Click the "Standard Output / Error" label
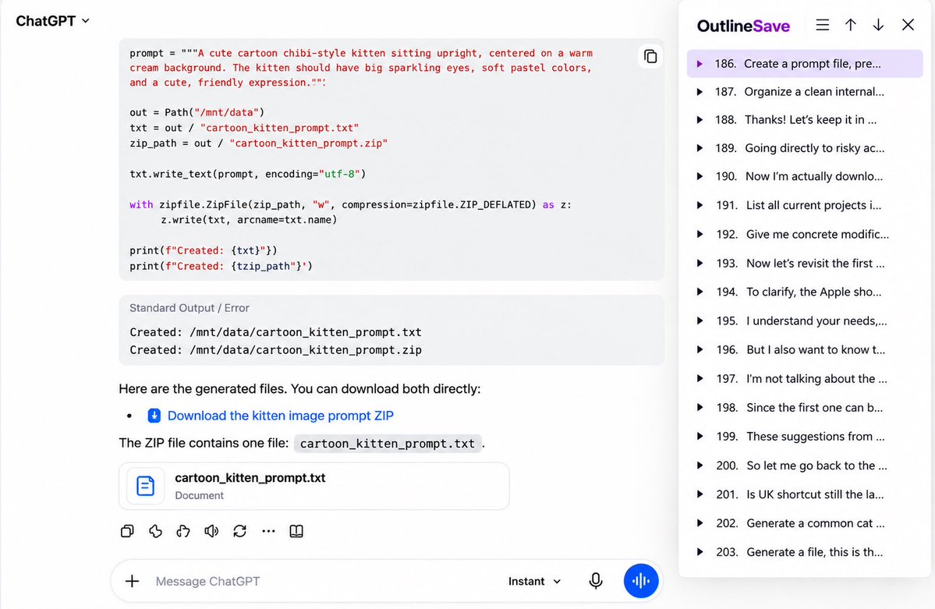935x609 pixels. pos(189,308)
